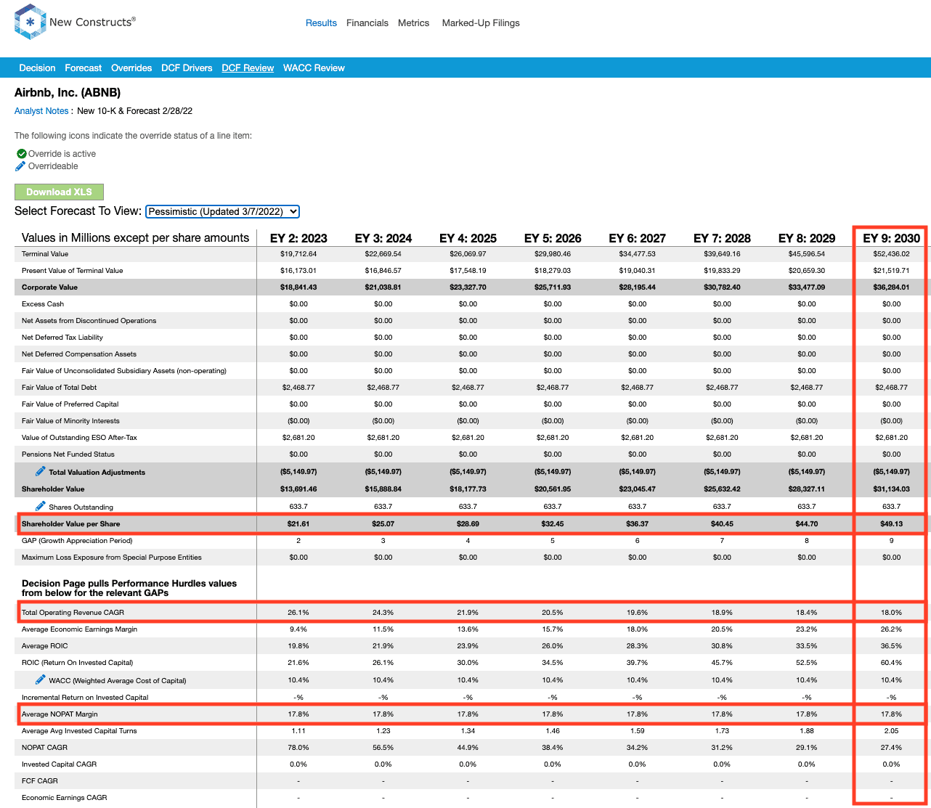Click the Shareholder Value $31,134.03 cell
The height and width of the screenshot is (808, 931).
[891, 489]
